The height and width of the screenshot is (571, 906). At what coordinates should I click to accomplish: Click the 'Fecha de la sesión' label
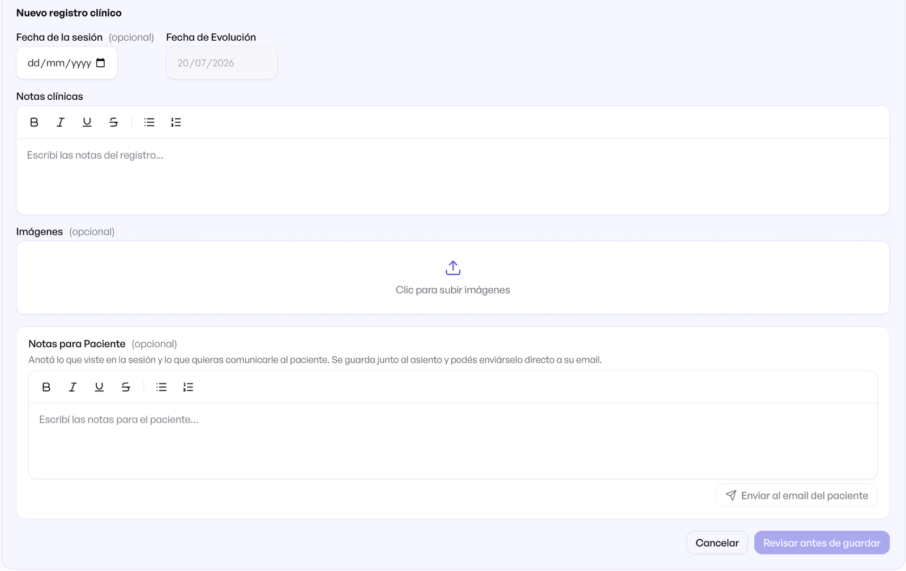(59, 37)
